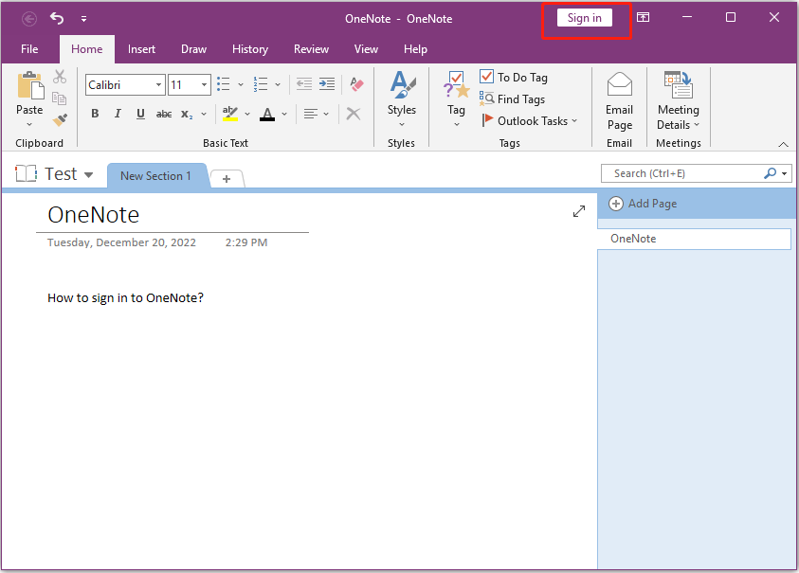Click the text 'How to sign in to OneNote?'
Viewport: 799px width, 573px height.
click(x=125, y=298)
